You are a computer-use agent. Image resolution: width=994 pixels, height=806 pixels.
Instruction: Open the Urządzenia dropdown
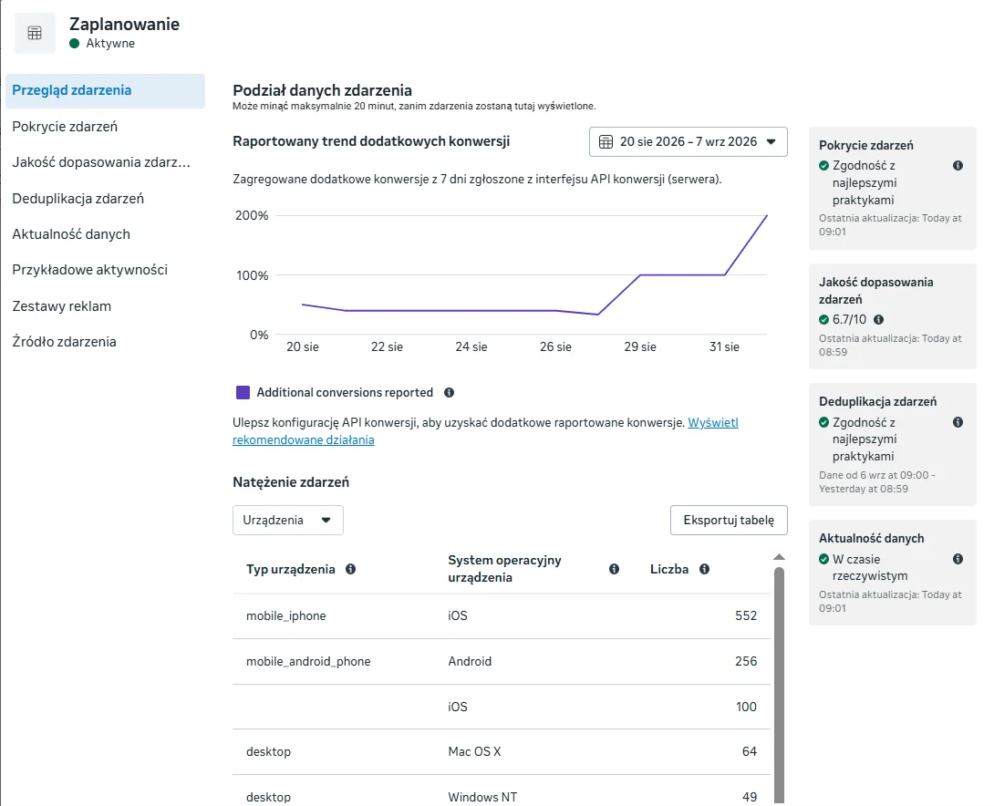(x=288, y=521)
